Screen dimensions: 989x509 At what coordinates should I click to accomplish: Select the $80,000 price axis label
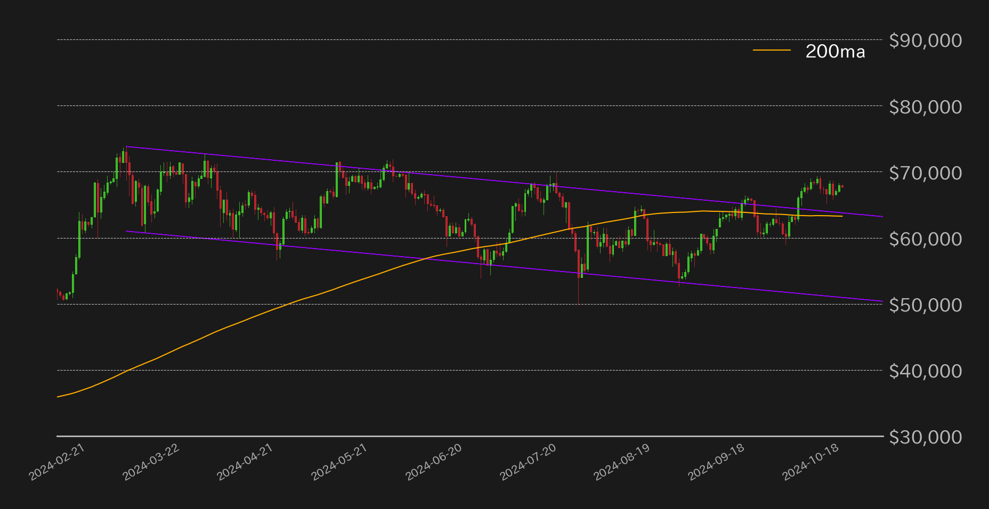926,107
